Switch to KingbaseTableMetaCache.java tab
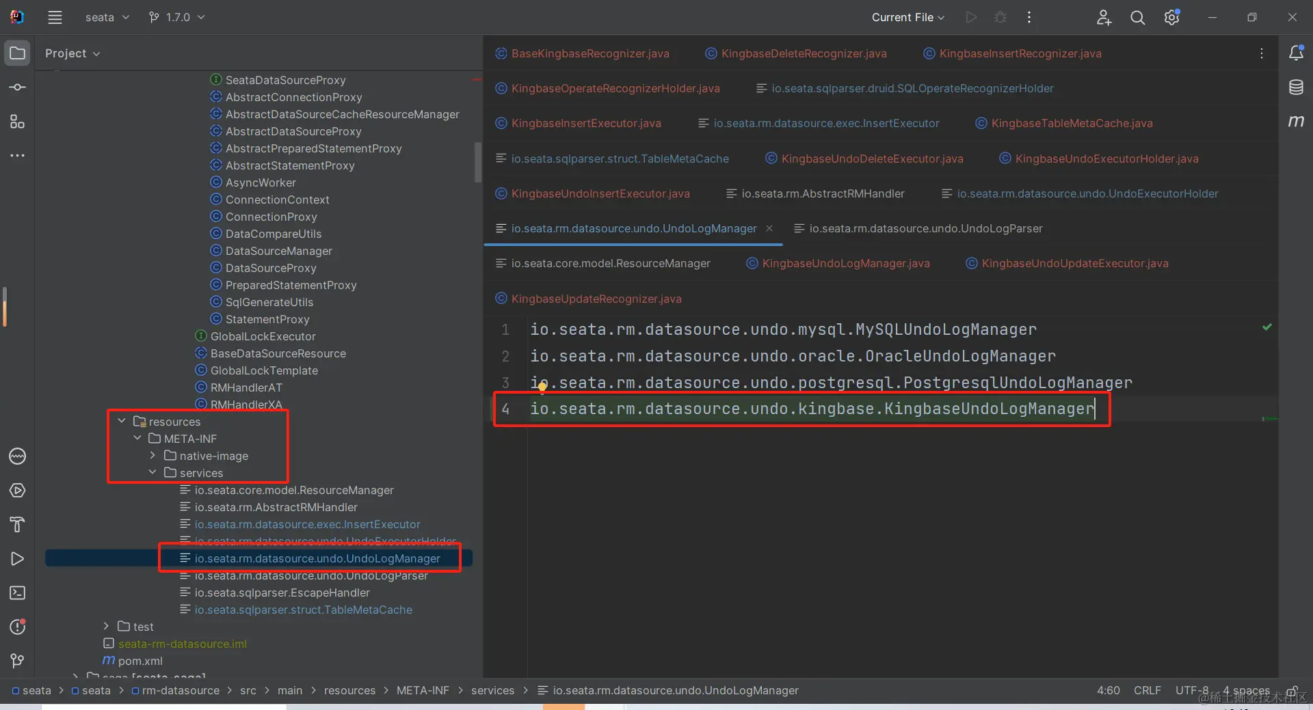This screenshot has height=710, width=1313. pyautogui.click(x=1064, y=123)
